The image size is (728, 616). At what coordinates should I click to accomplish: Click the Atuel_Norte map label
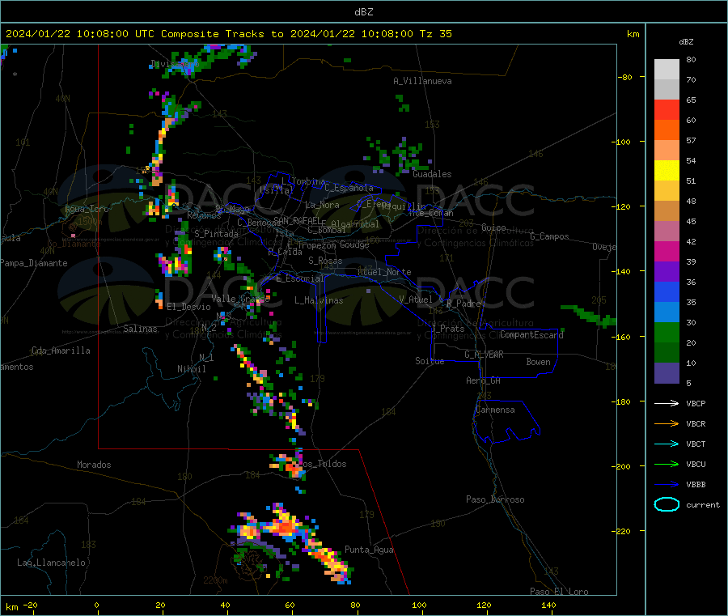click(384, 272)
